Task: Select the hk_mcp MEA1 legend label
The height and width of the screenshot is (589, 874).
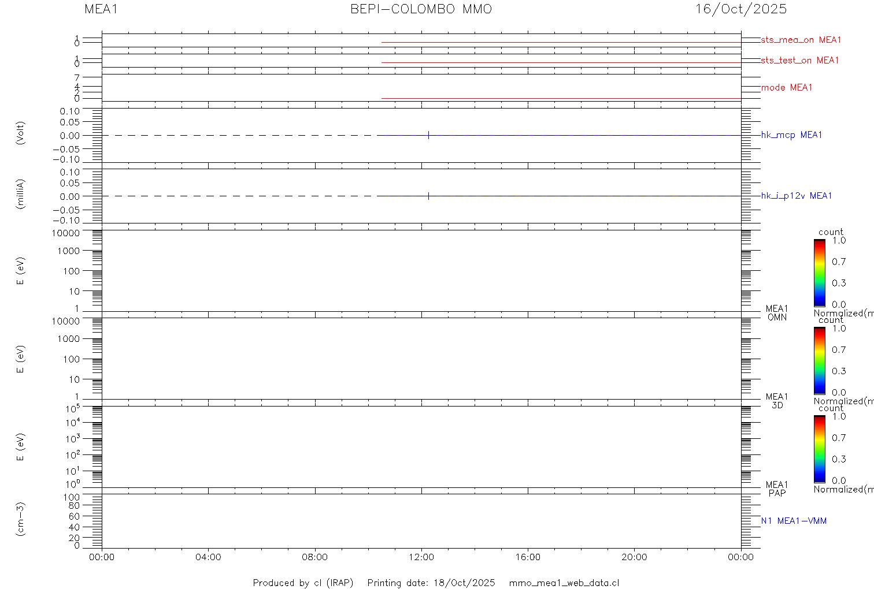Action: point(791,135)
